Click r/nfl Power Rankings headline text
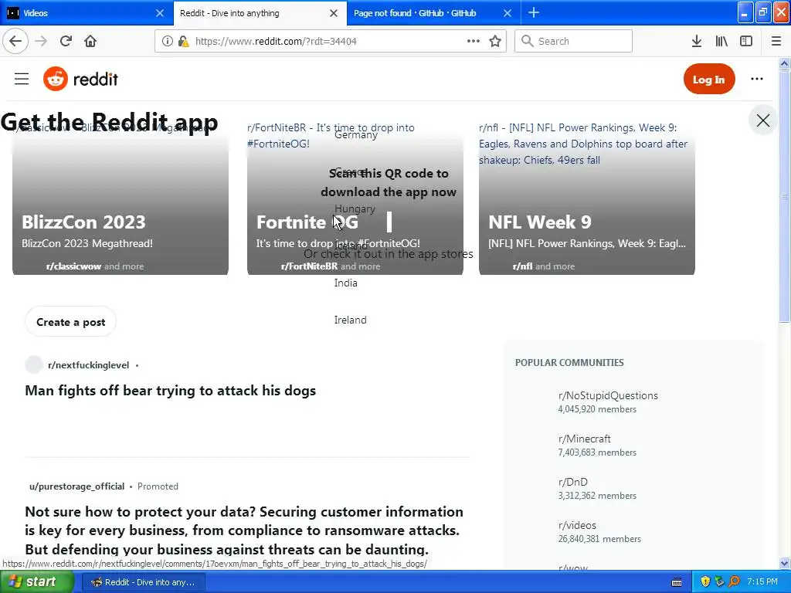This screenshot has height=593, width=791. coord(583,144)
